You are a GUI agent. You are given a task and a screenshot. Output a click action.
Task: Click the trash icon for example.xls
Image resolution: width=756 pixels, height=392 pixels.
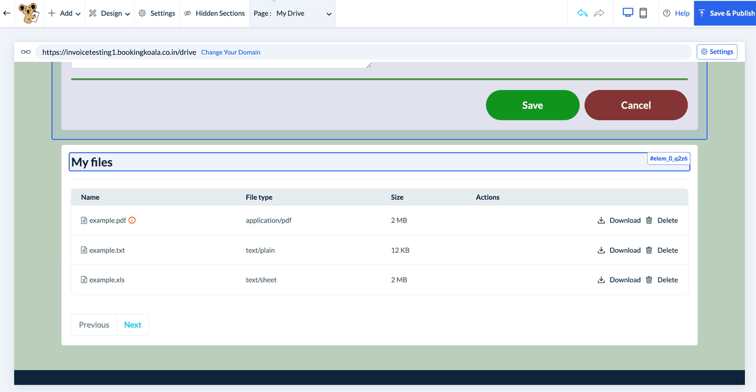click(649, 280)
